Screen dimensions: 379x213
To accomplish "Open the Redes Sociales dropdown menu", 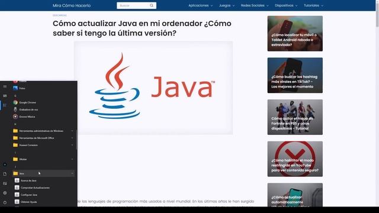I will coord(255,5).
